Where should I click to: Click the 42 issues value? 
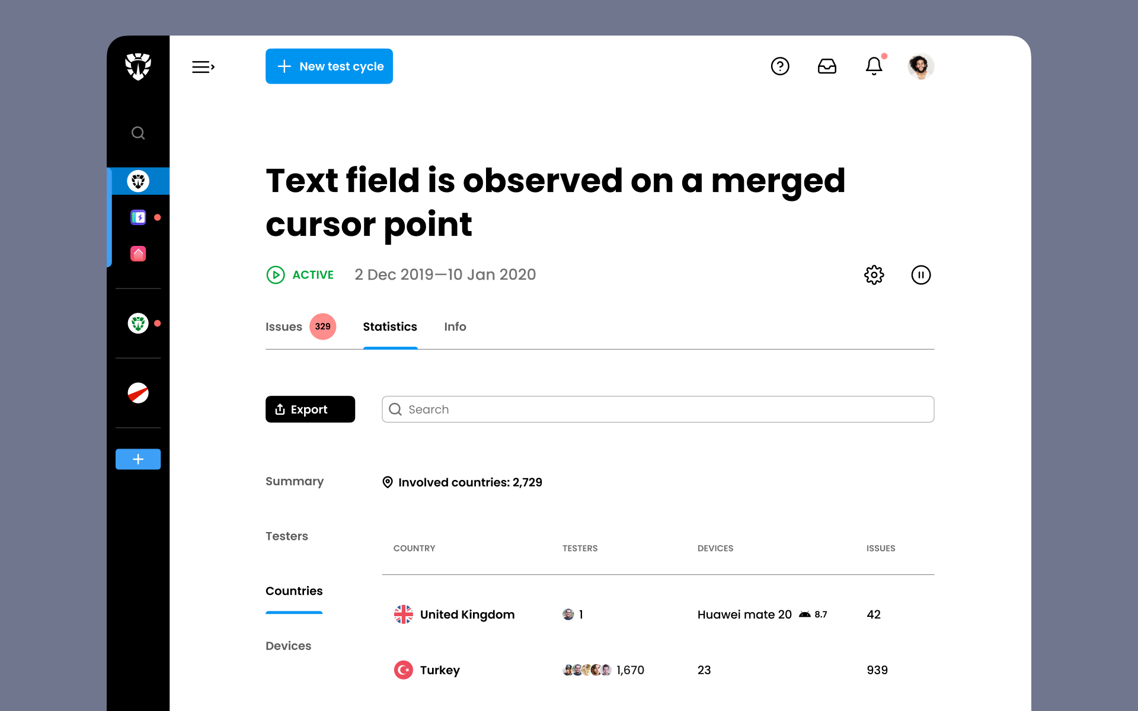(874, 614)
